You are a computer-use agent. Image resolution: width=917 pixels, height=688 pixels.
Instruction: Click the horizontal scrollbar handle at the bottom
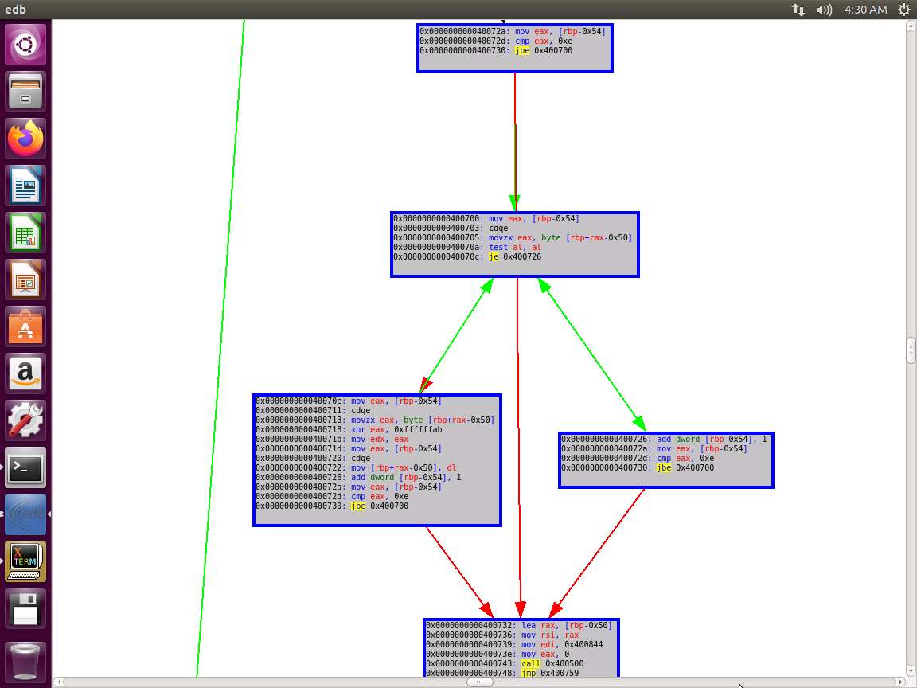pyautogui.click(x=479, y=682)
